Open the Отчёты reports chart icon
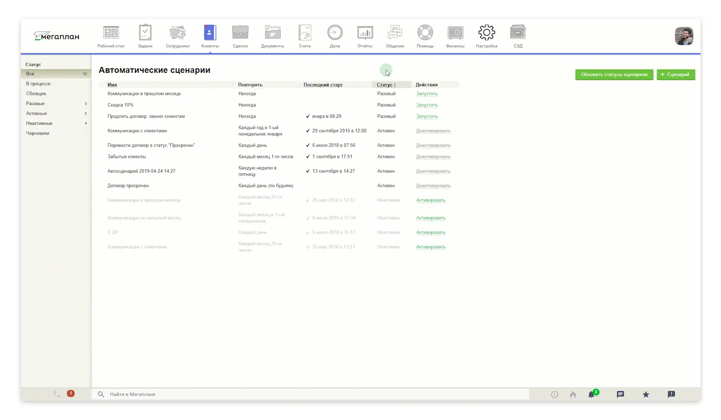This screenshot has width=721, height=420. (x=365, y=33)
